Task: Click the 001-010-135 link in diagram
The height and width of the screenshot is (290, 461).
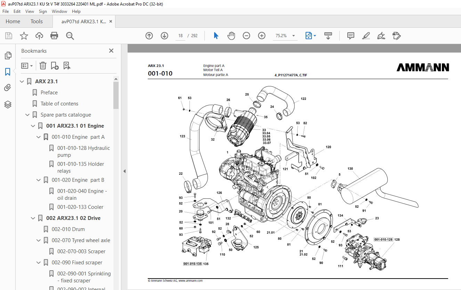Action: [x=193, y=264]
